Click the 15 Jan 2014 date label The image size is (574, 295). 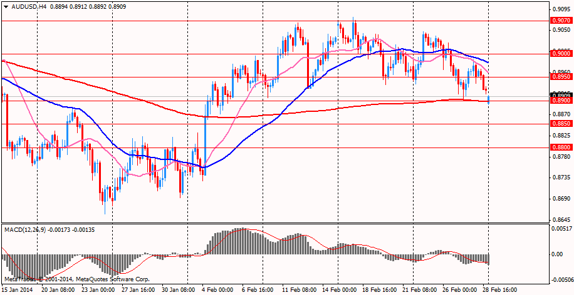click(17, 289)
